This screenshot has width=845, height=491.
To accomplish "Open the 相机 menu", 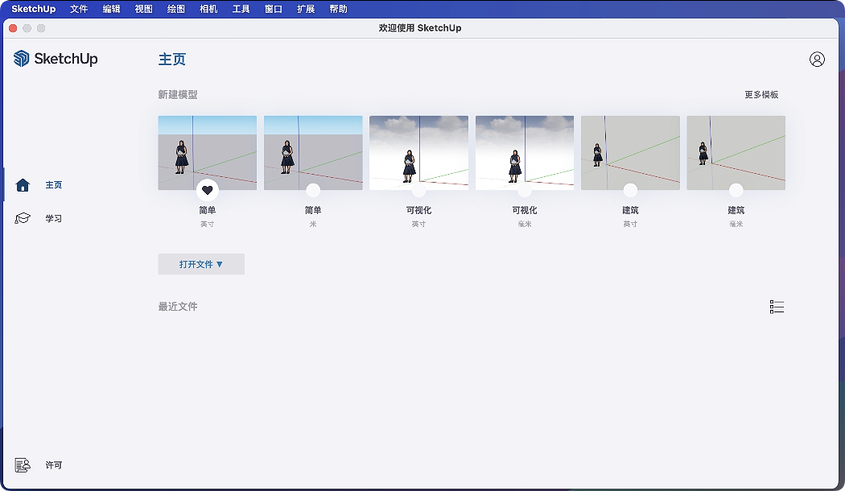I will pos(208,9).
